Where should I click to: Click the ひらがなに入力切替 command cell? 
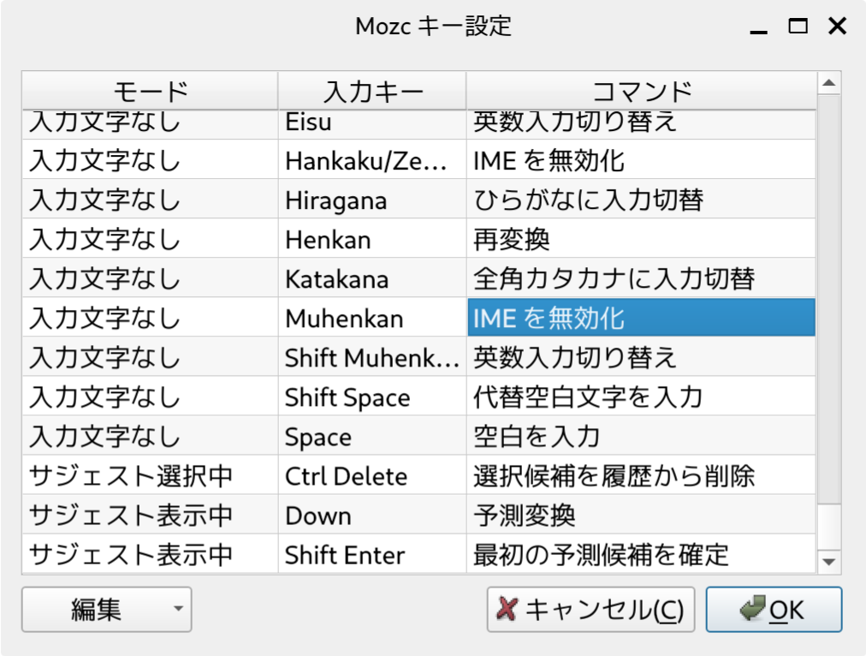[x=640, y=200]
